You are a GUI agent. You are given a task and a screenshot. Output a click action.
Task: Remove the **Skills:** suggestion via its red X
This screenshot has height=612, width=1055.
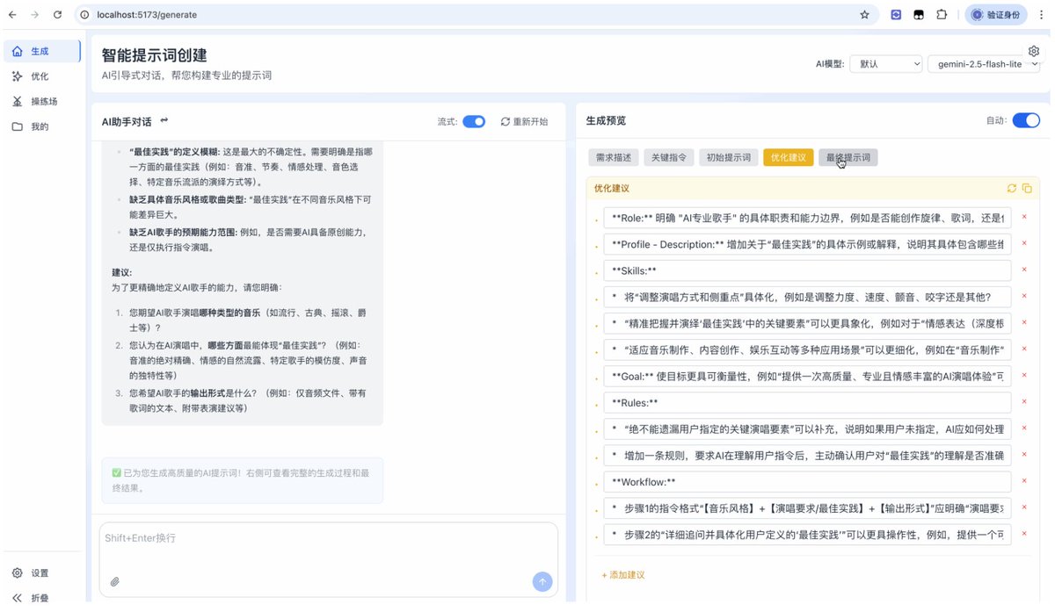(1022, 270)
